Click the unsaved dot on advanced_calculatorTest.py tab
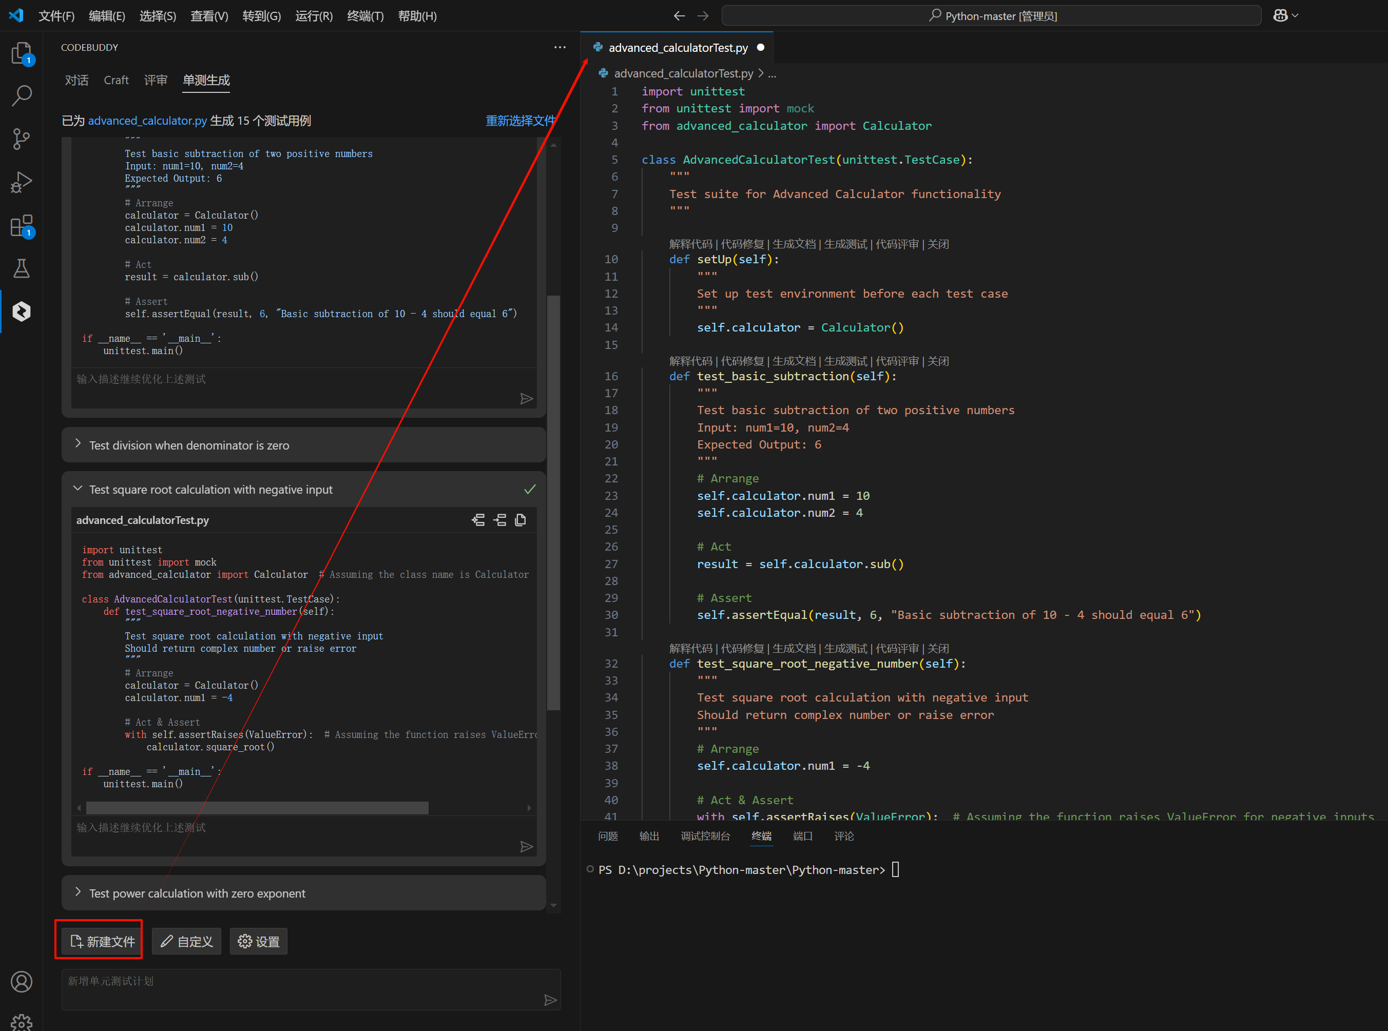Viewport: 1388px width, 1031px height. click(761, 47)
